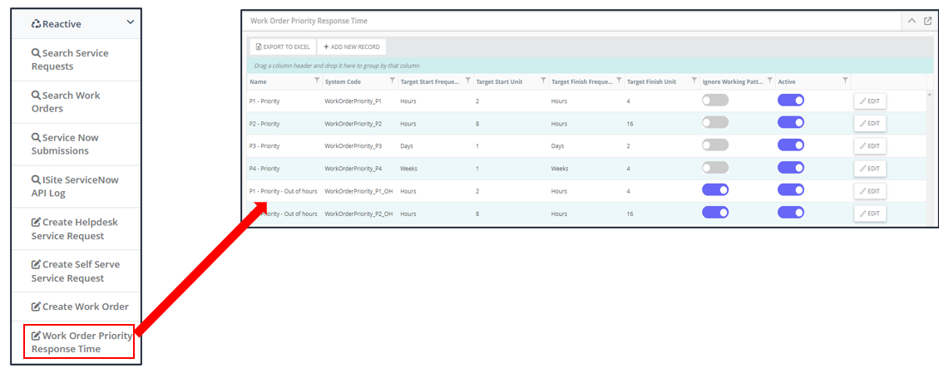
Task: Toggle Active switch for P4 - Priority
Action: point(790,167)
